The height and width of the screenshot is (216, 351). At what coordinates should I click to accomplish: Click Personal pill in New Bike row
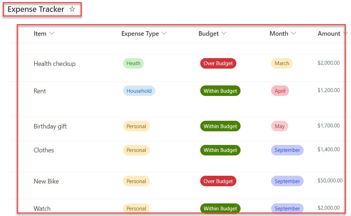click(136, 181)
